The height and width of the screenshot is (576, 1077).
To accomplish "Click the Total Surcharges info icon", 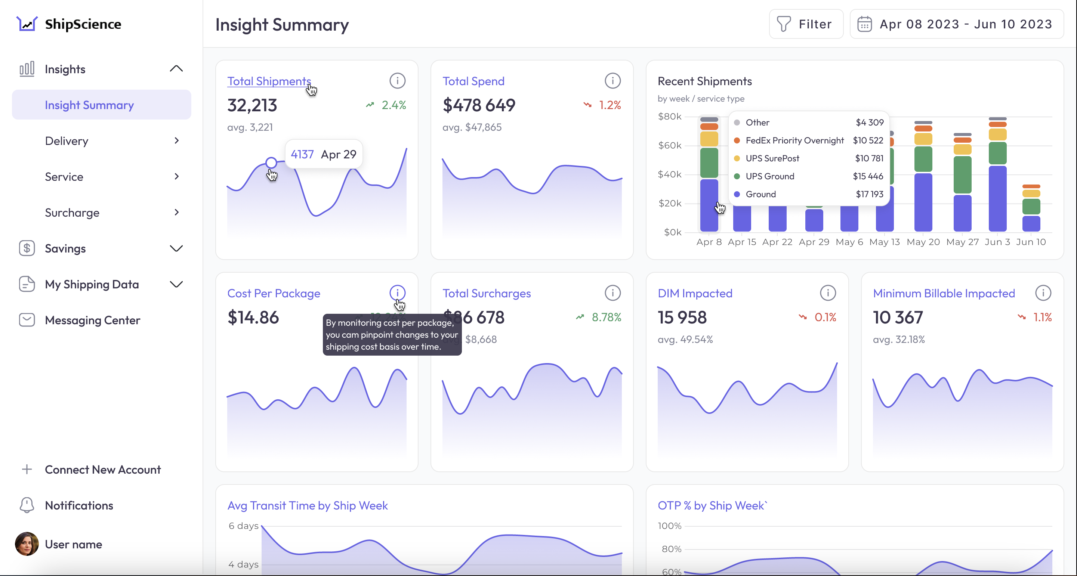I will tap(612, 293).
